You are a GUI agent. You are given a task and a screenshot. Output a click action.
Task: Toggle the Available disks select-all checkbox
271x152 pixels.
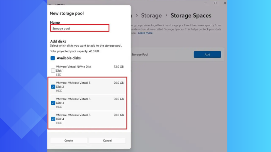click(53, 58)
